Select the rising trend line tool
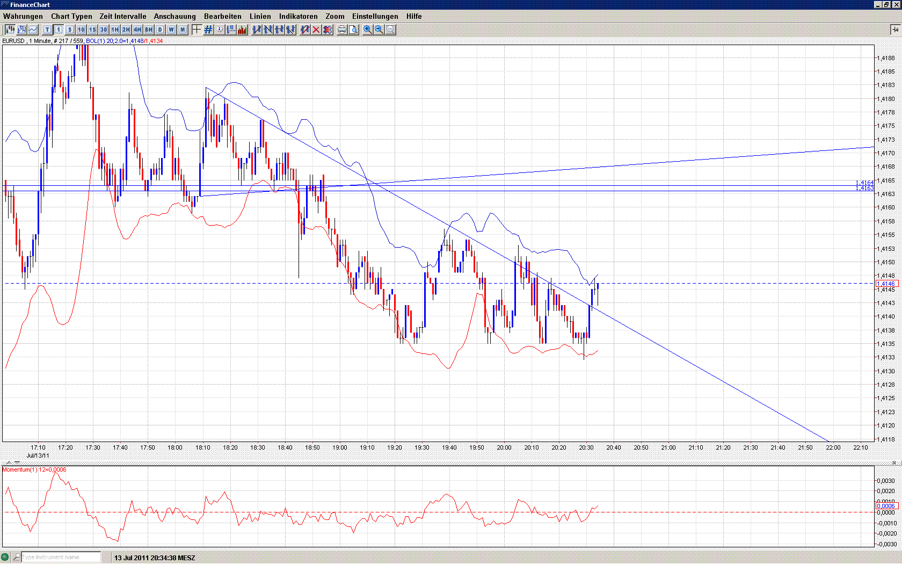Viewport: 902px width, 564px height. pyautogui.click(x=257, y=30)
